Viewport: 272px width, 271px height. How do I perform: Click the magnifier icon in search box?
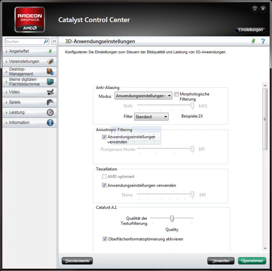click(46, 41)
